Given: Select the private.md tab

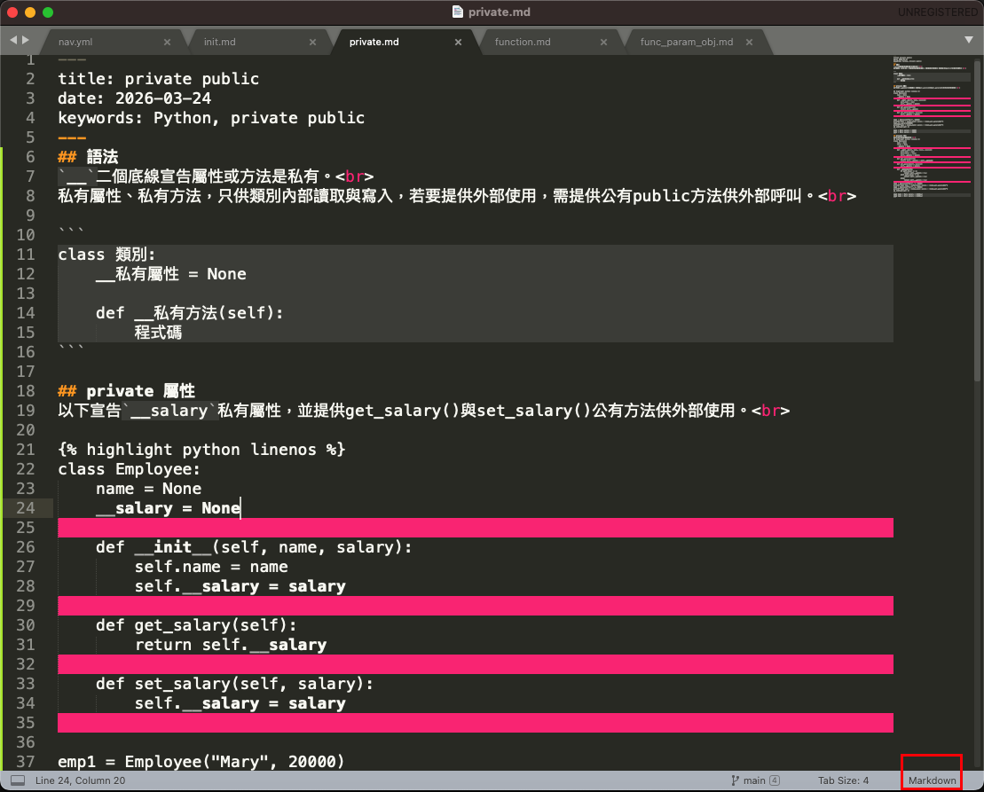Looking at the screenshot, I should pos(374,42).
